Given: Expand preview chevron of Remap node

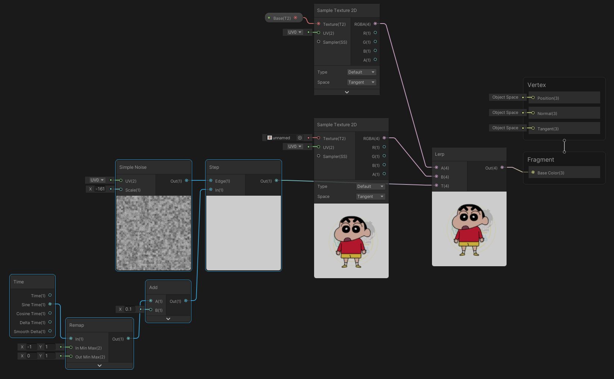Looking at the screenshot, I should click(x=100, y=366).
